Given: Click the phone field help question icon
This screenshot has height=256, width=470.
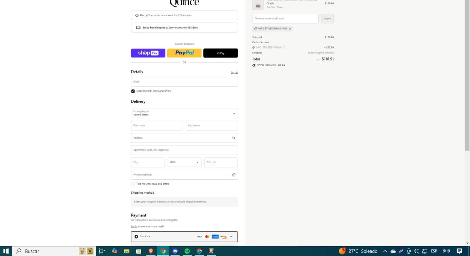Looking at the screenshot, I should coord(234,175).
